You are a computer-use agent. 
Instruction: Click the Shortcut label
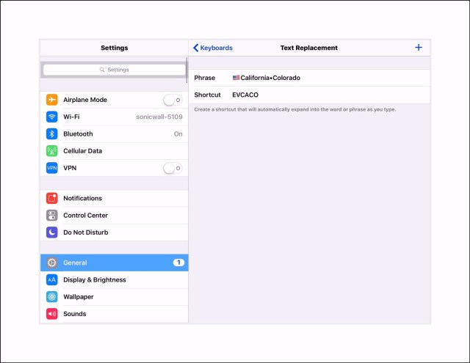tap(207, 95)
